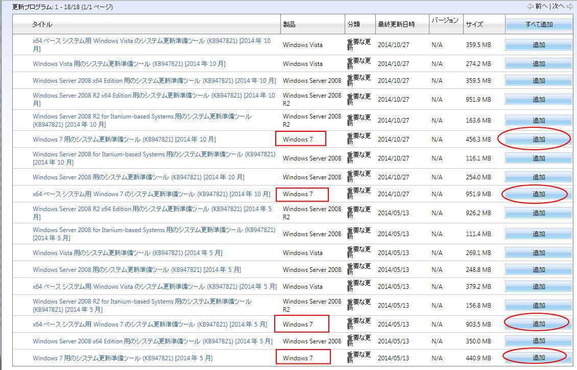This screenshot has width=577, height=370.
Task: Click the 456.3 MB size cell
Action: coord(478,139)
